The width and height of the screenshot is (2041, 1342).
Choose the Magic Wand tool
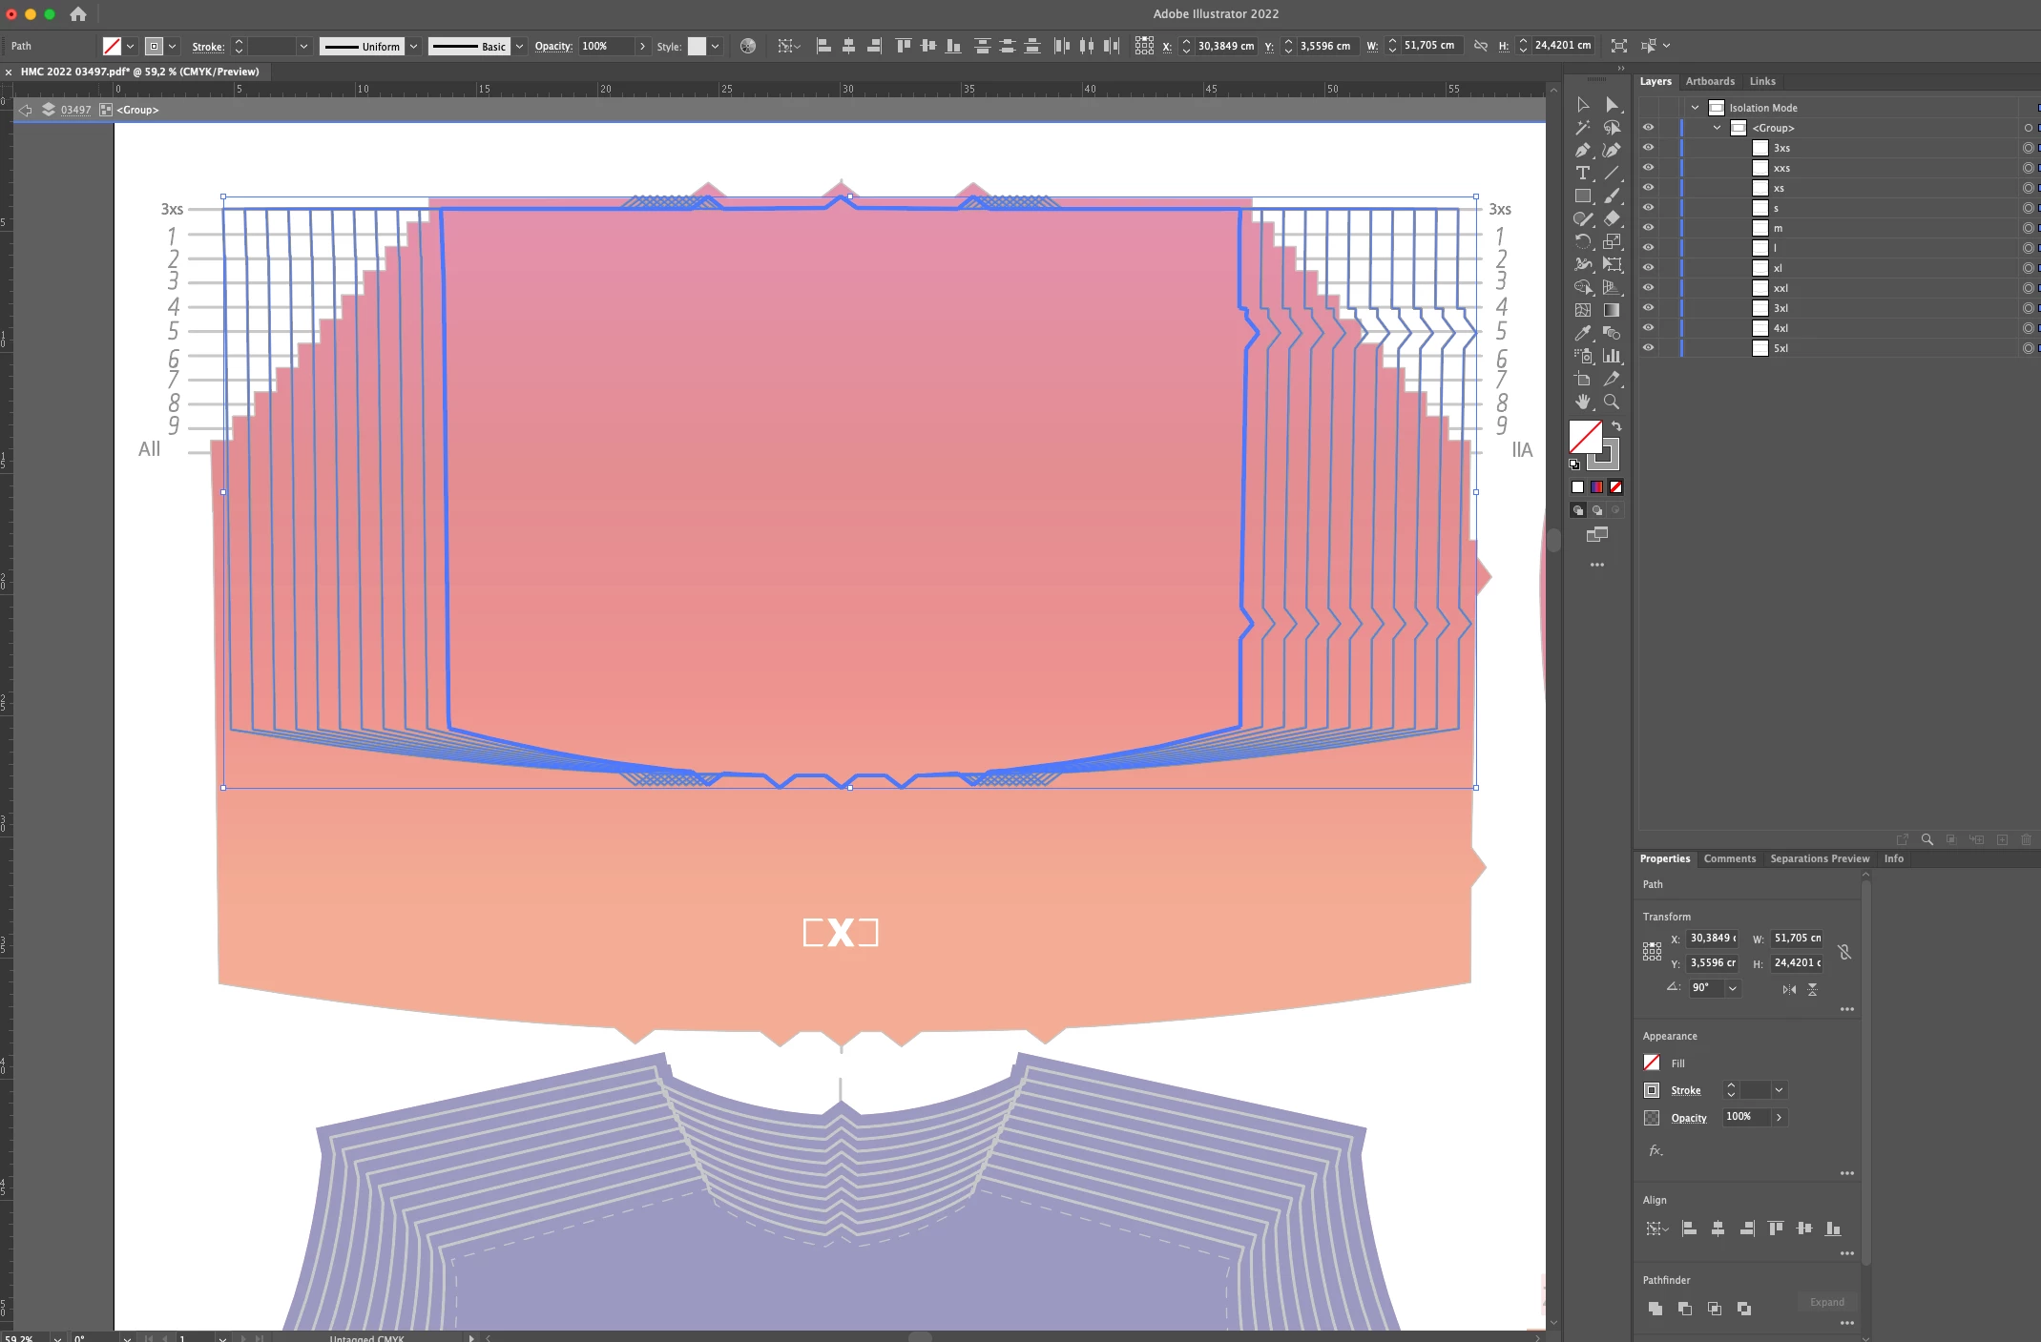click(x=1582, y=127)
